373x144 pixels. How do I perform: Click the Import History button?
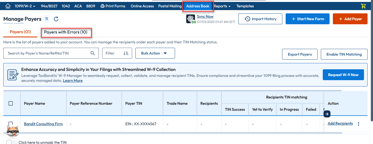(260, 19)
